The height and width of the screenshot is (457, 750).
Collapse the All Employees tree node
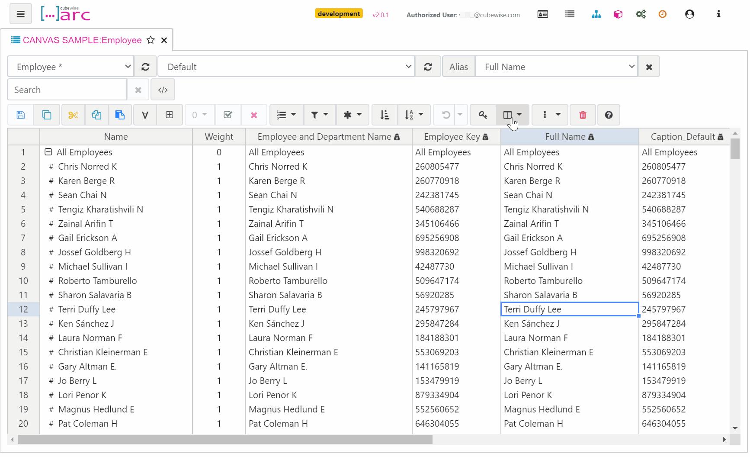[48, 152]
